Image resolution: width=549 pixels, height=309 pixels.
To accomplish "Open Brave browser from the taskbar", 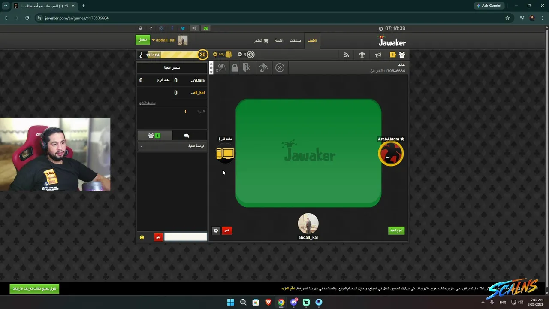I will [268, 302].
